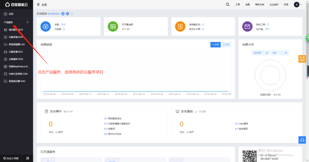Click the orange orders list circle icon

[180, 26]
